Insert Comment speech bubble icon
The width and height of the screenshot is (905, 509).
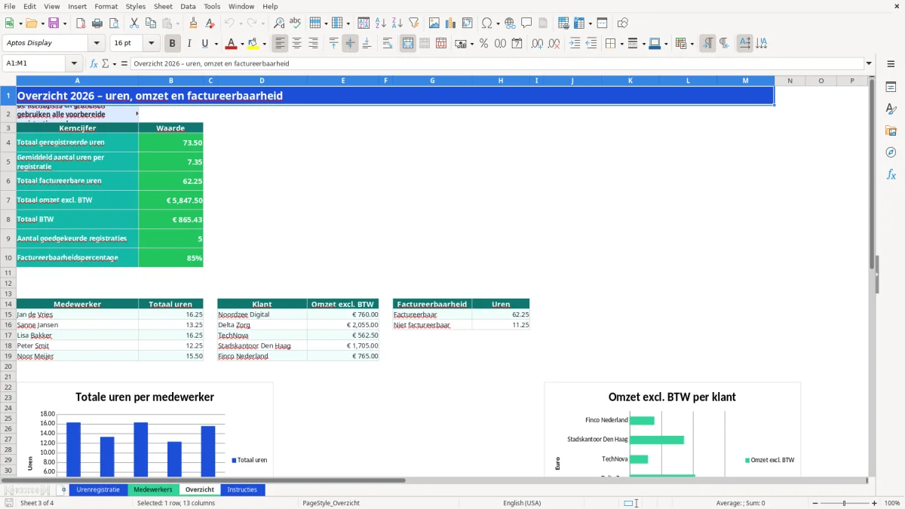[526, 23]
